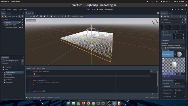Click the revert icon beside Shader property
This screenshot has height=106, width=188.
(x=172, y=74)
